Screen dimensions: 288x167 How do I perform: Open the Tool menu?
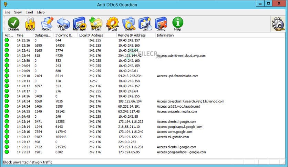[29, 12]
